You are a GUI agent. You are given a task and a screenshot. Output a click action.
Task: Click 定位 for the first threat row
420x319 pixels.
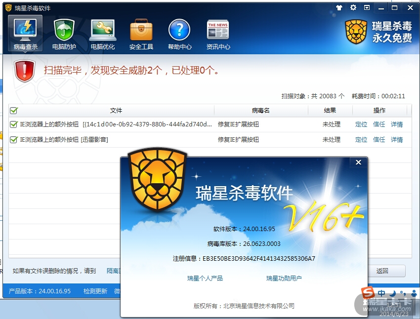click(361, 124)
